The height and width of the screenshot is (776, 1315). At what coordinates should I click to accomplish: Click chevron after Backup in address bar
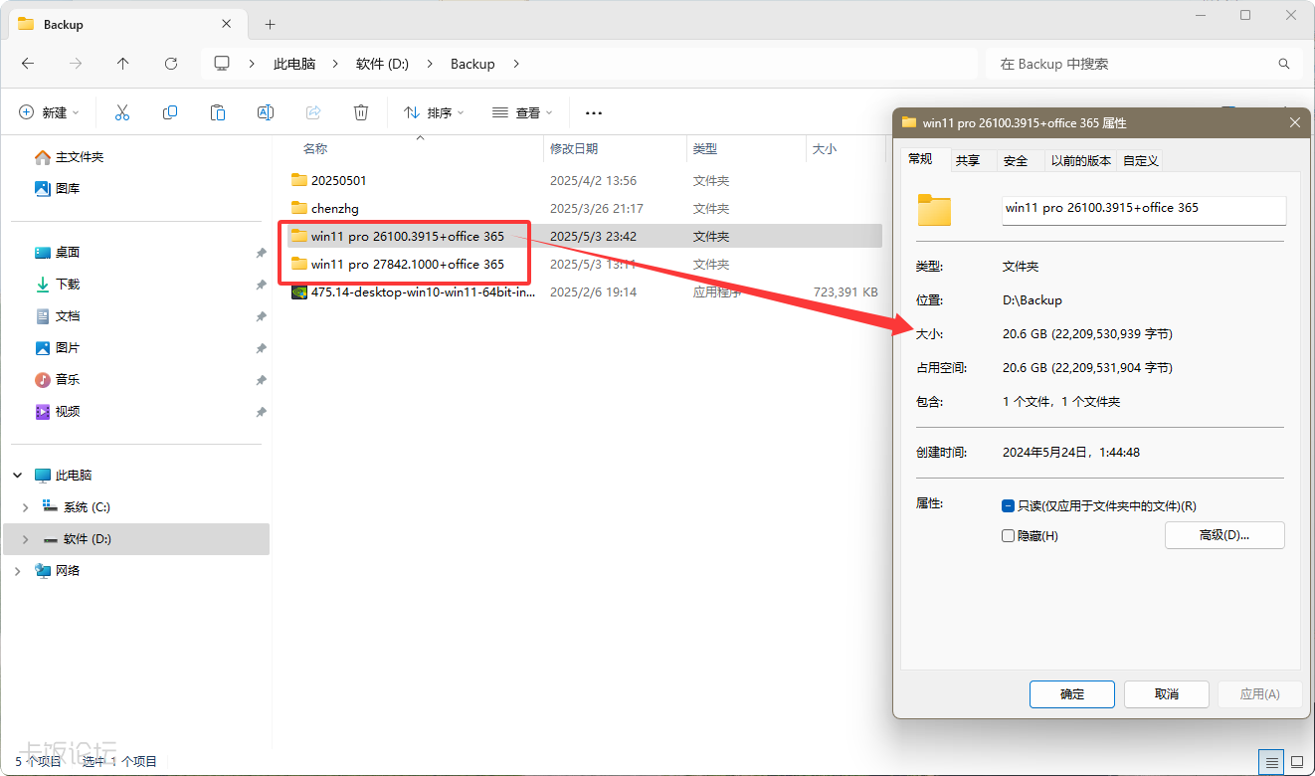tap(516, 64)
